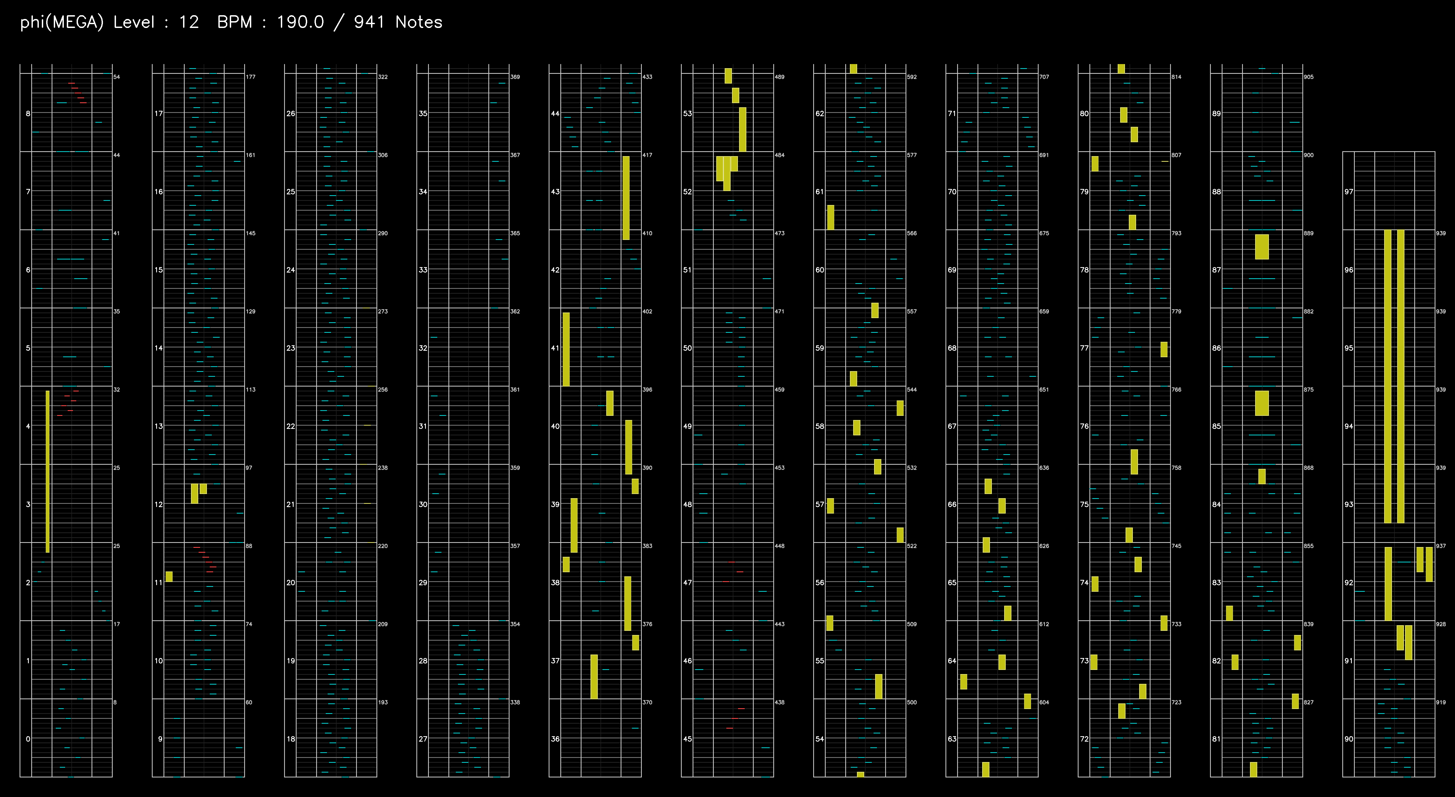
Task: Click measure label 89 in tenth column
Action: (1216, 113)
